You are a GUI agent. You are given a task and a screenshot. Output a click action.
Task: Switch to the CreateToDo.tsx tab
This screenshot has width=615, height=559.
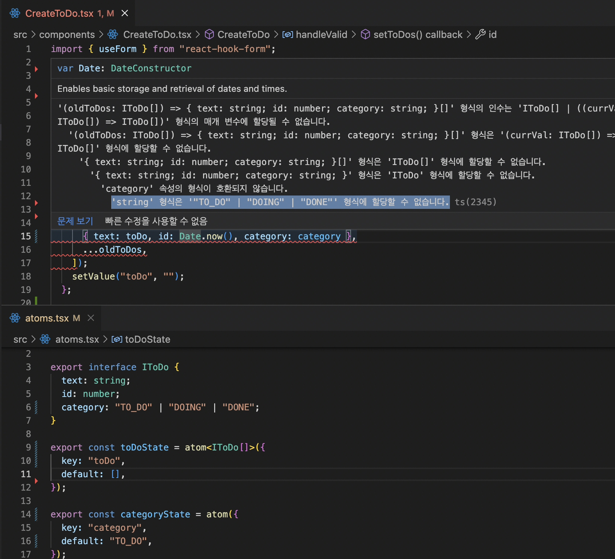(67, 13)
